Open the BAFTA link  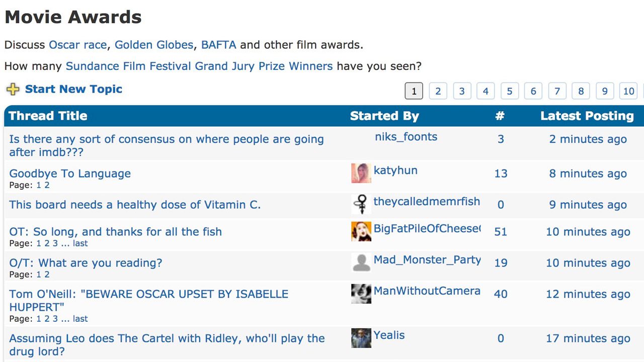coord(218,45)
